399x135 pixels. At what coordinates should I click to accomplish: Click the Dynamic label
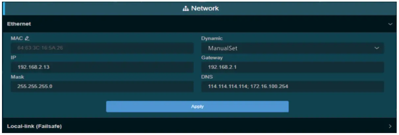212,39
